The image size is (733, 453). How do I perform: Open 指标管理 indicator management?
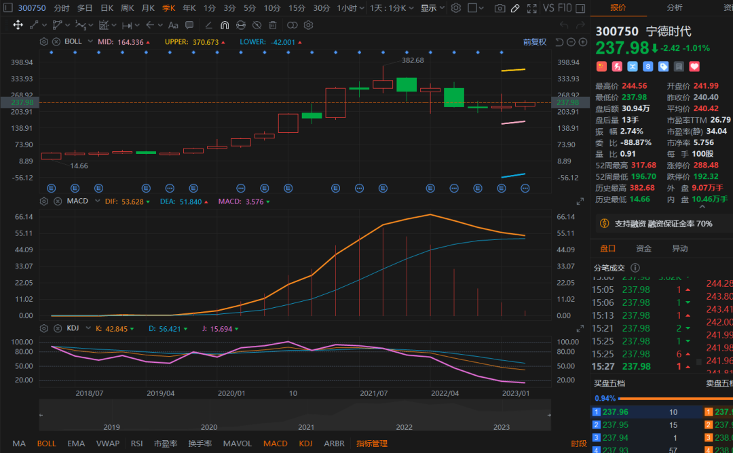[372, 444]
